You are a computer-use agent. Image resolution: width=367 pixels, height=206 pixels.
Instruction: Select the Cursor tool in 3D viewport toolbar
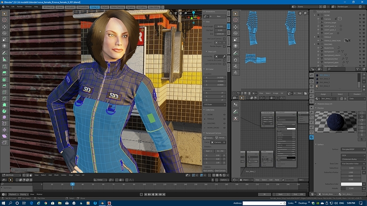[x=4, y=20]
